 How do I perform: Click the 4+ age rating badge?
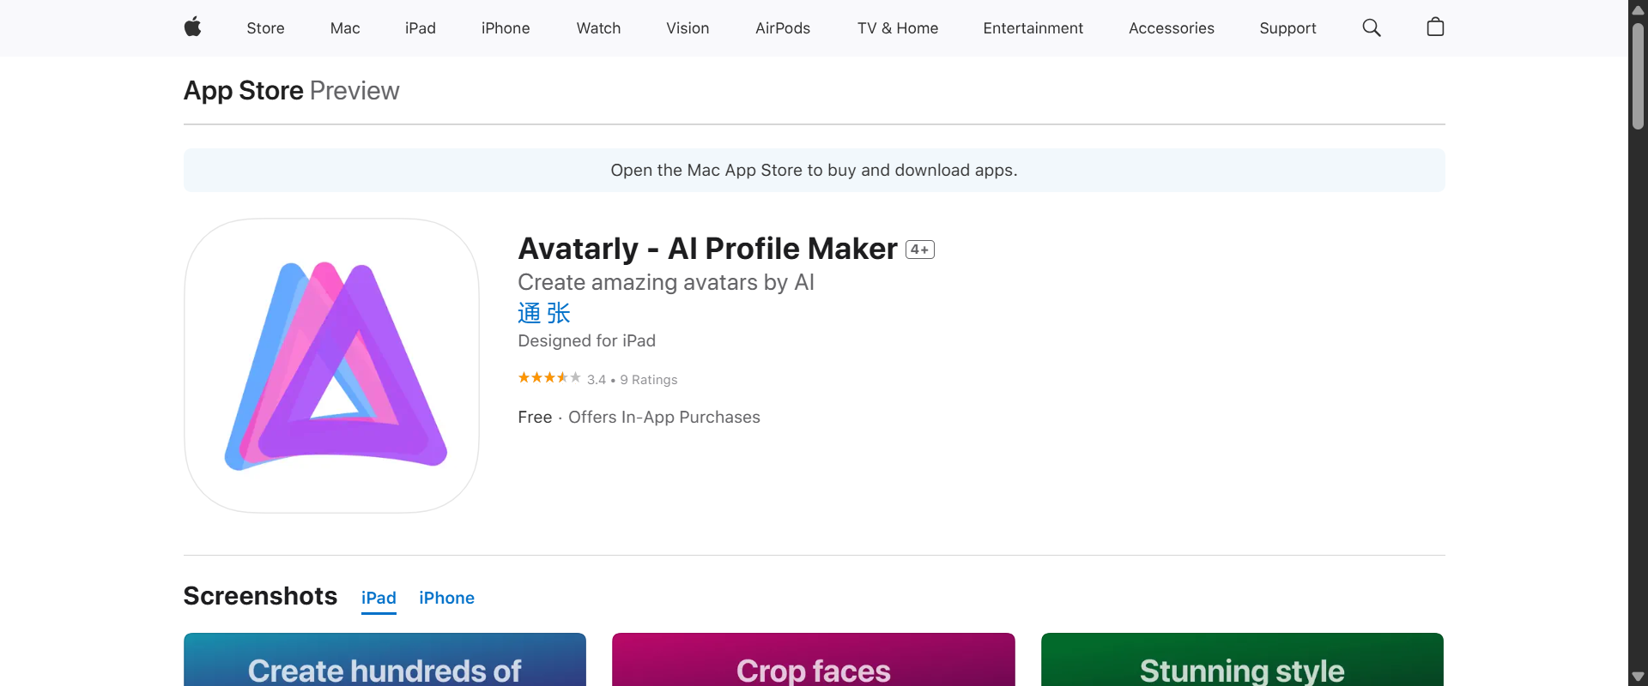pos(920,250)
